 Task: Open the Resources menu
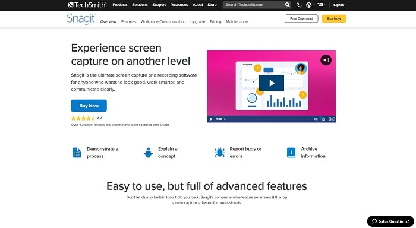click(x=179, y=5)
